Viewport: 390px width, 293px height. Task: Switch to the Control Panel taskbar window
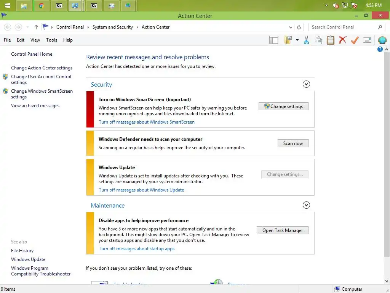pos(75,6)
